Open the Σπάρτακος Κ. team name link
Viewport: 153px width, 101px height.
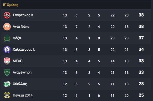pyautogui.click(x=24, y=15)
